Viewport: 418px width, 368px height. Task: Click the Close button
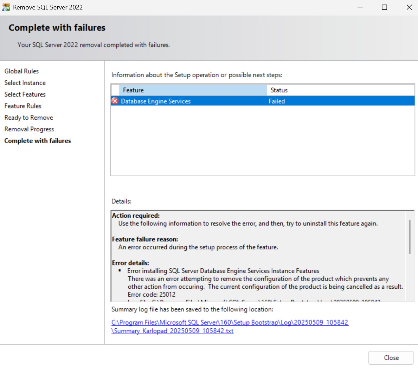[391, 357]
